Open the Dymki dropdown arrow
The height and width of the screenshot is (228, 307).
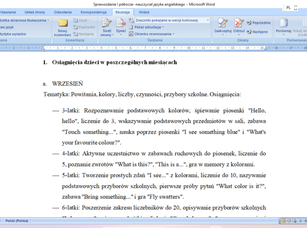coord(121,35)
